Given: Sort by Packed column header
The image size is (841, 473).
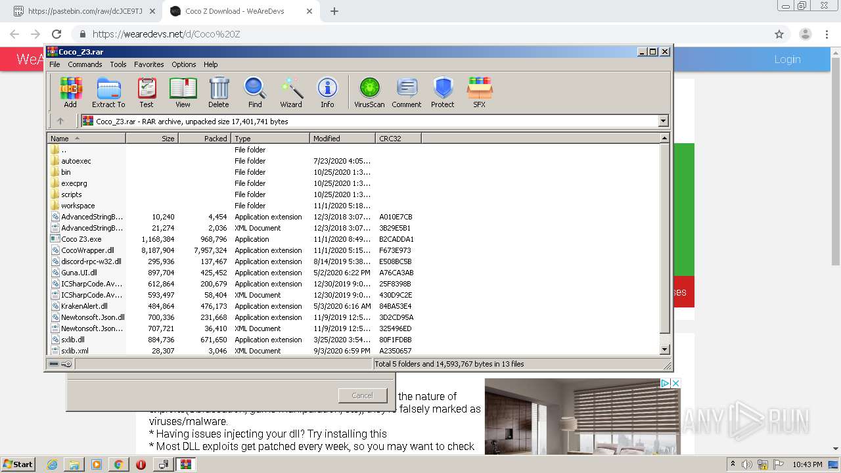Looking at the screenshot, I should [204, 138].
